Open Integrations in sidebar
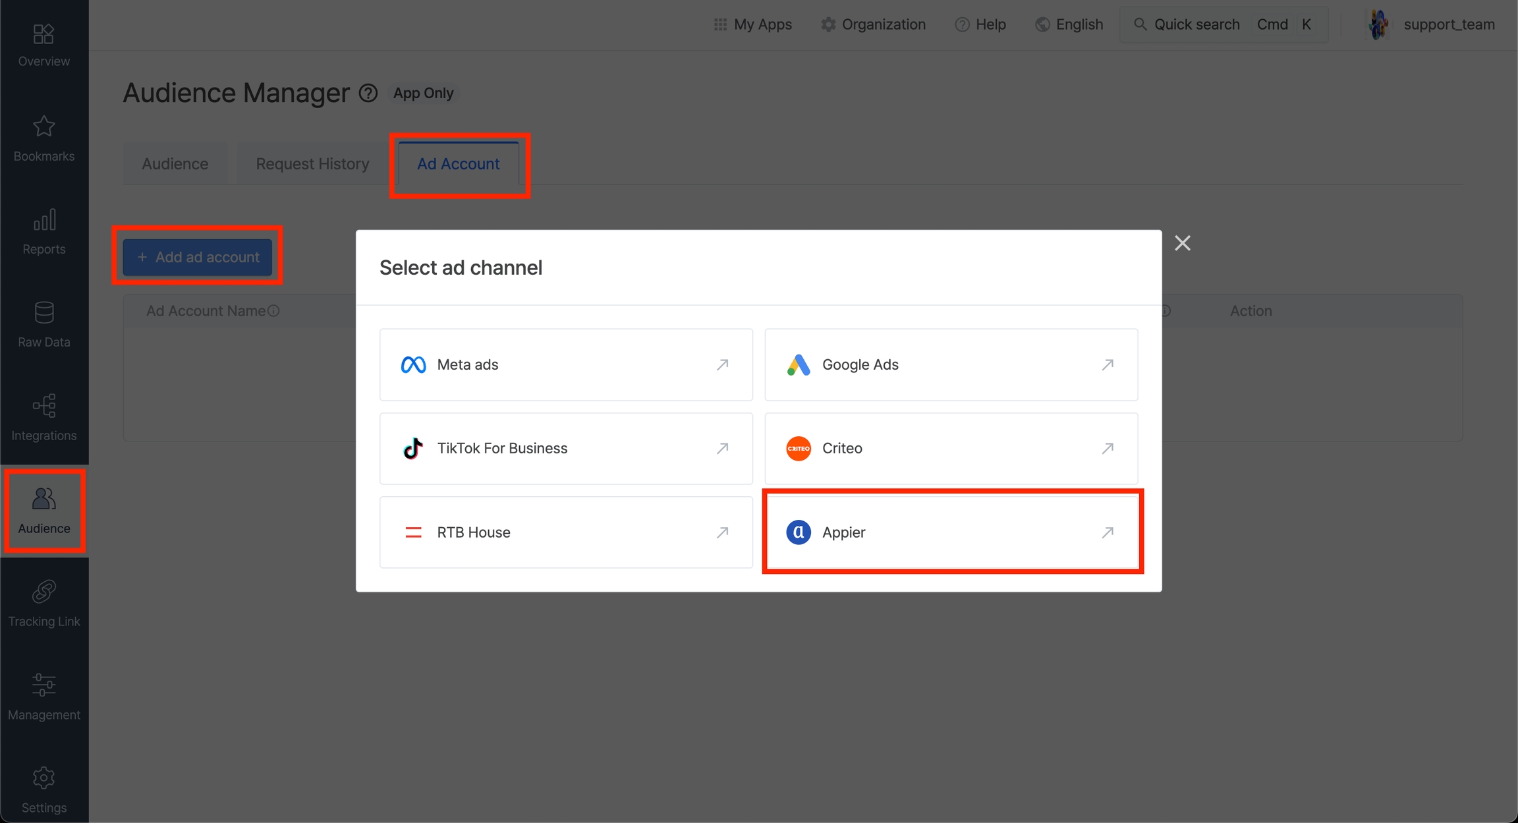1518x823 pixels. coord(43,417)
